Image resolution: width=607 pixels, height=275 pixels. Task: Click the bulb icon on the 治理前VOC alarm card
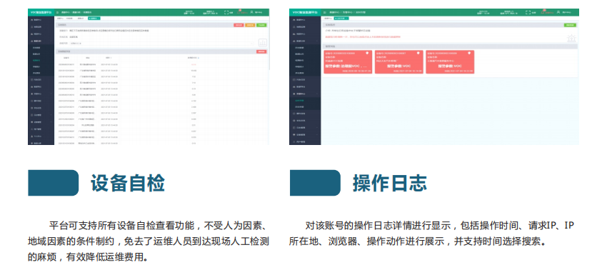367,53
